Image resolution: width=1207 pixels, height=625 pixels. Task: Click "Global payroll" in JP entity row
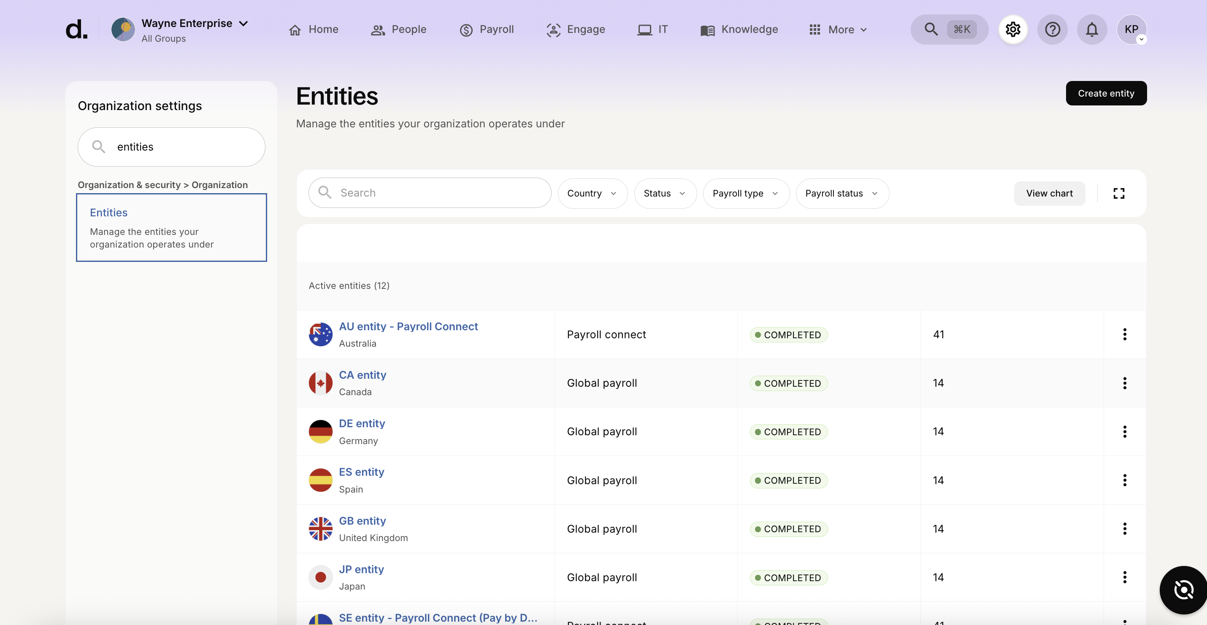click(x=602, y=577)
